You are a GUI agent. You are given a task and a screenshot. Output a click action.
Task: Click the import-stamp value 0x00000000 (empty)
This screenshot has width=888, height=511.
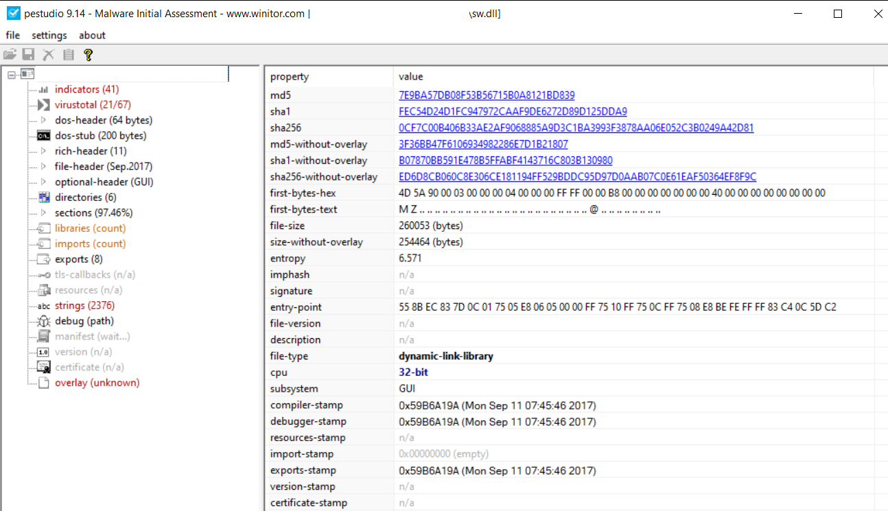(444, 454)
